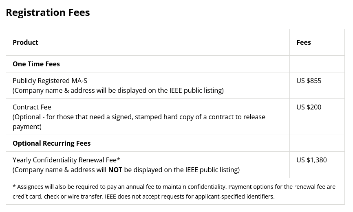
Task: Select the Fees column header
Action: tap(304, 42)
